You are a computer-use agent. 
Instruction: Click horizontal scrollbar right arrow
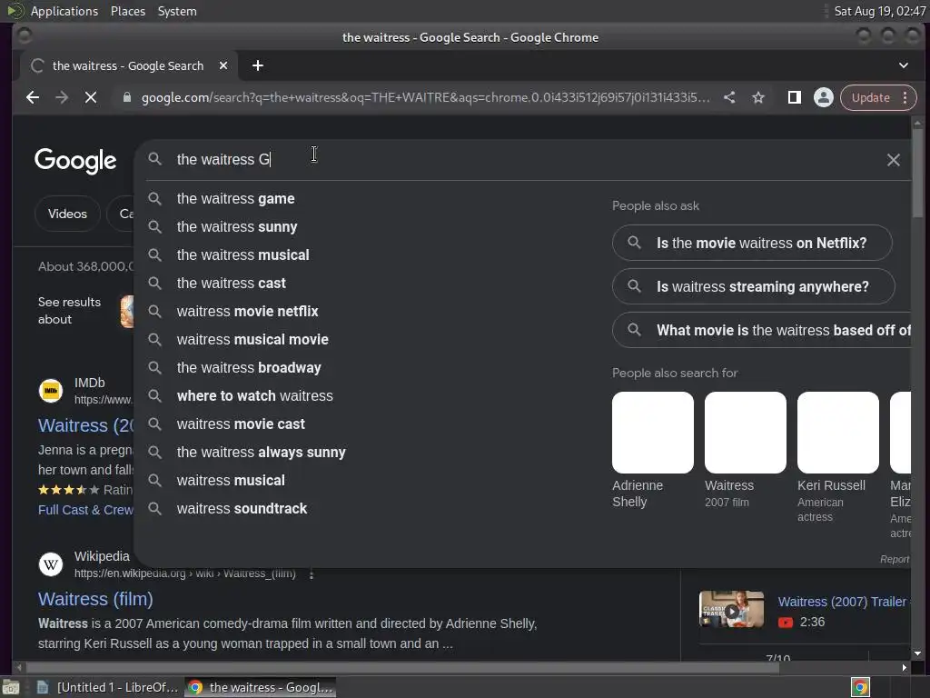(x=904, y=667)
